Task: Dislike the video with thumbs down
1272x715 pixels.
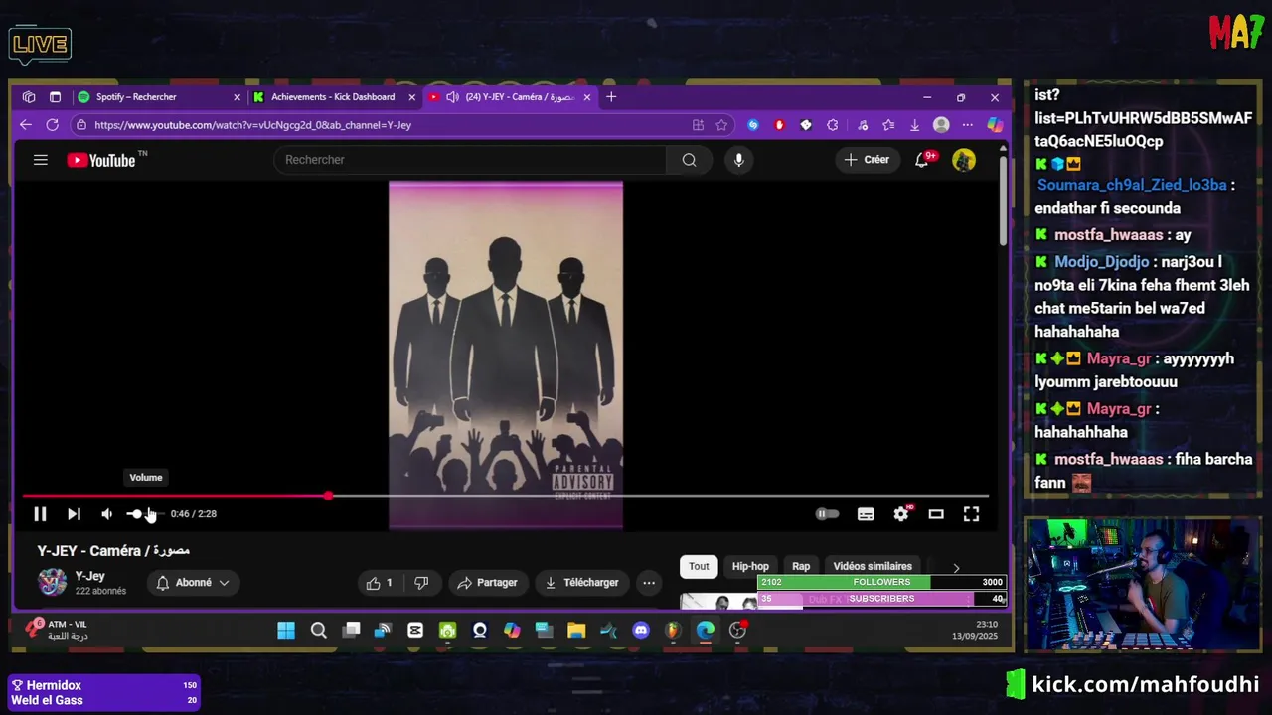Action: click(421, 583)
